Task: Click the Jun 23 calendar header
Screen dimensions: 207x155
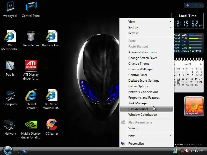Action: point(187,64)
